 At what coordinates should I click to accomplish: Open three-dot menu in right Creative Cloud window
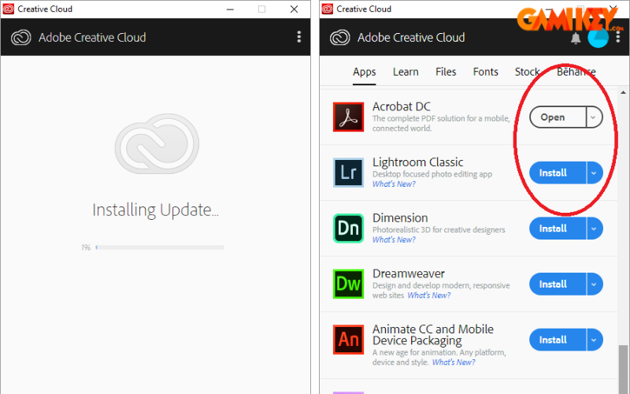pyautogui.click(x=618, y=37)
